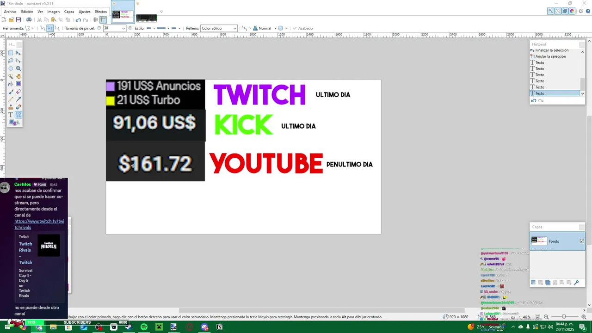Open the Edición menu

27,12
